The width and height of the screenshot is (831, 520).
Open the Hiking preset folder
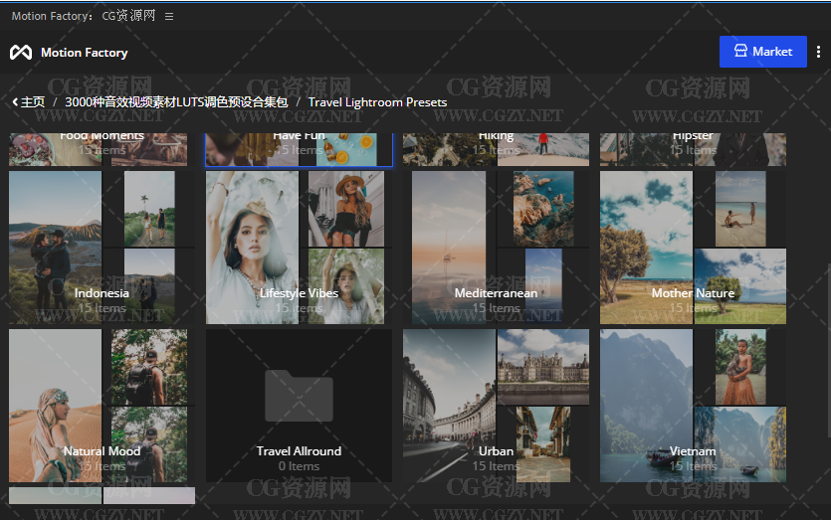[x=496, y=150]
